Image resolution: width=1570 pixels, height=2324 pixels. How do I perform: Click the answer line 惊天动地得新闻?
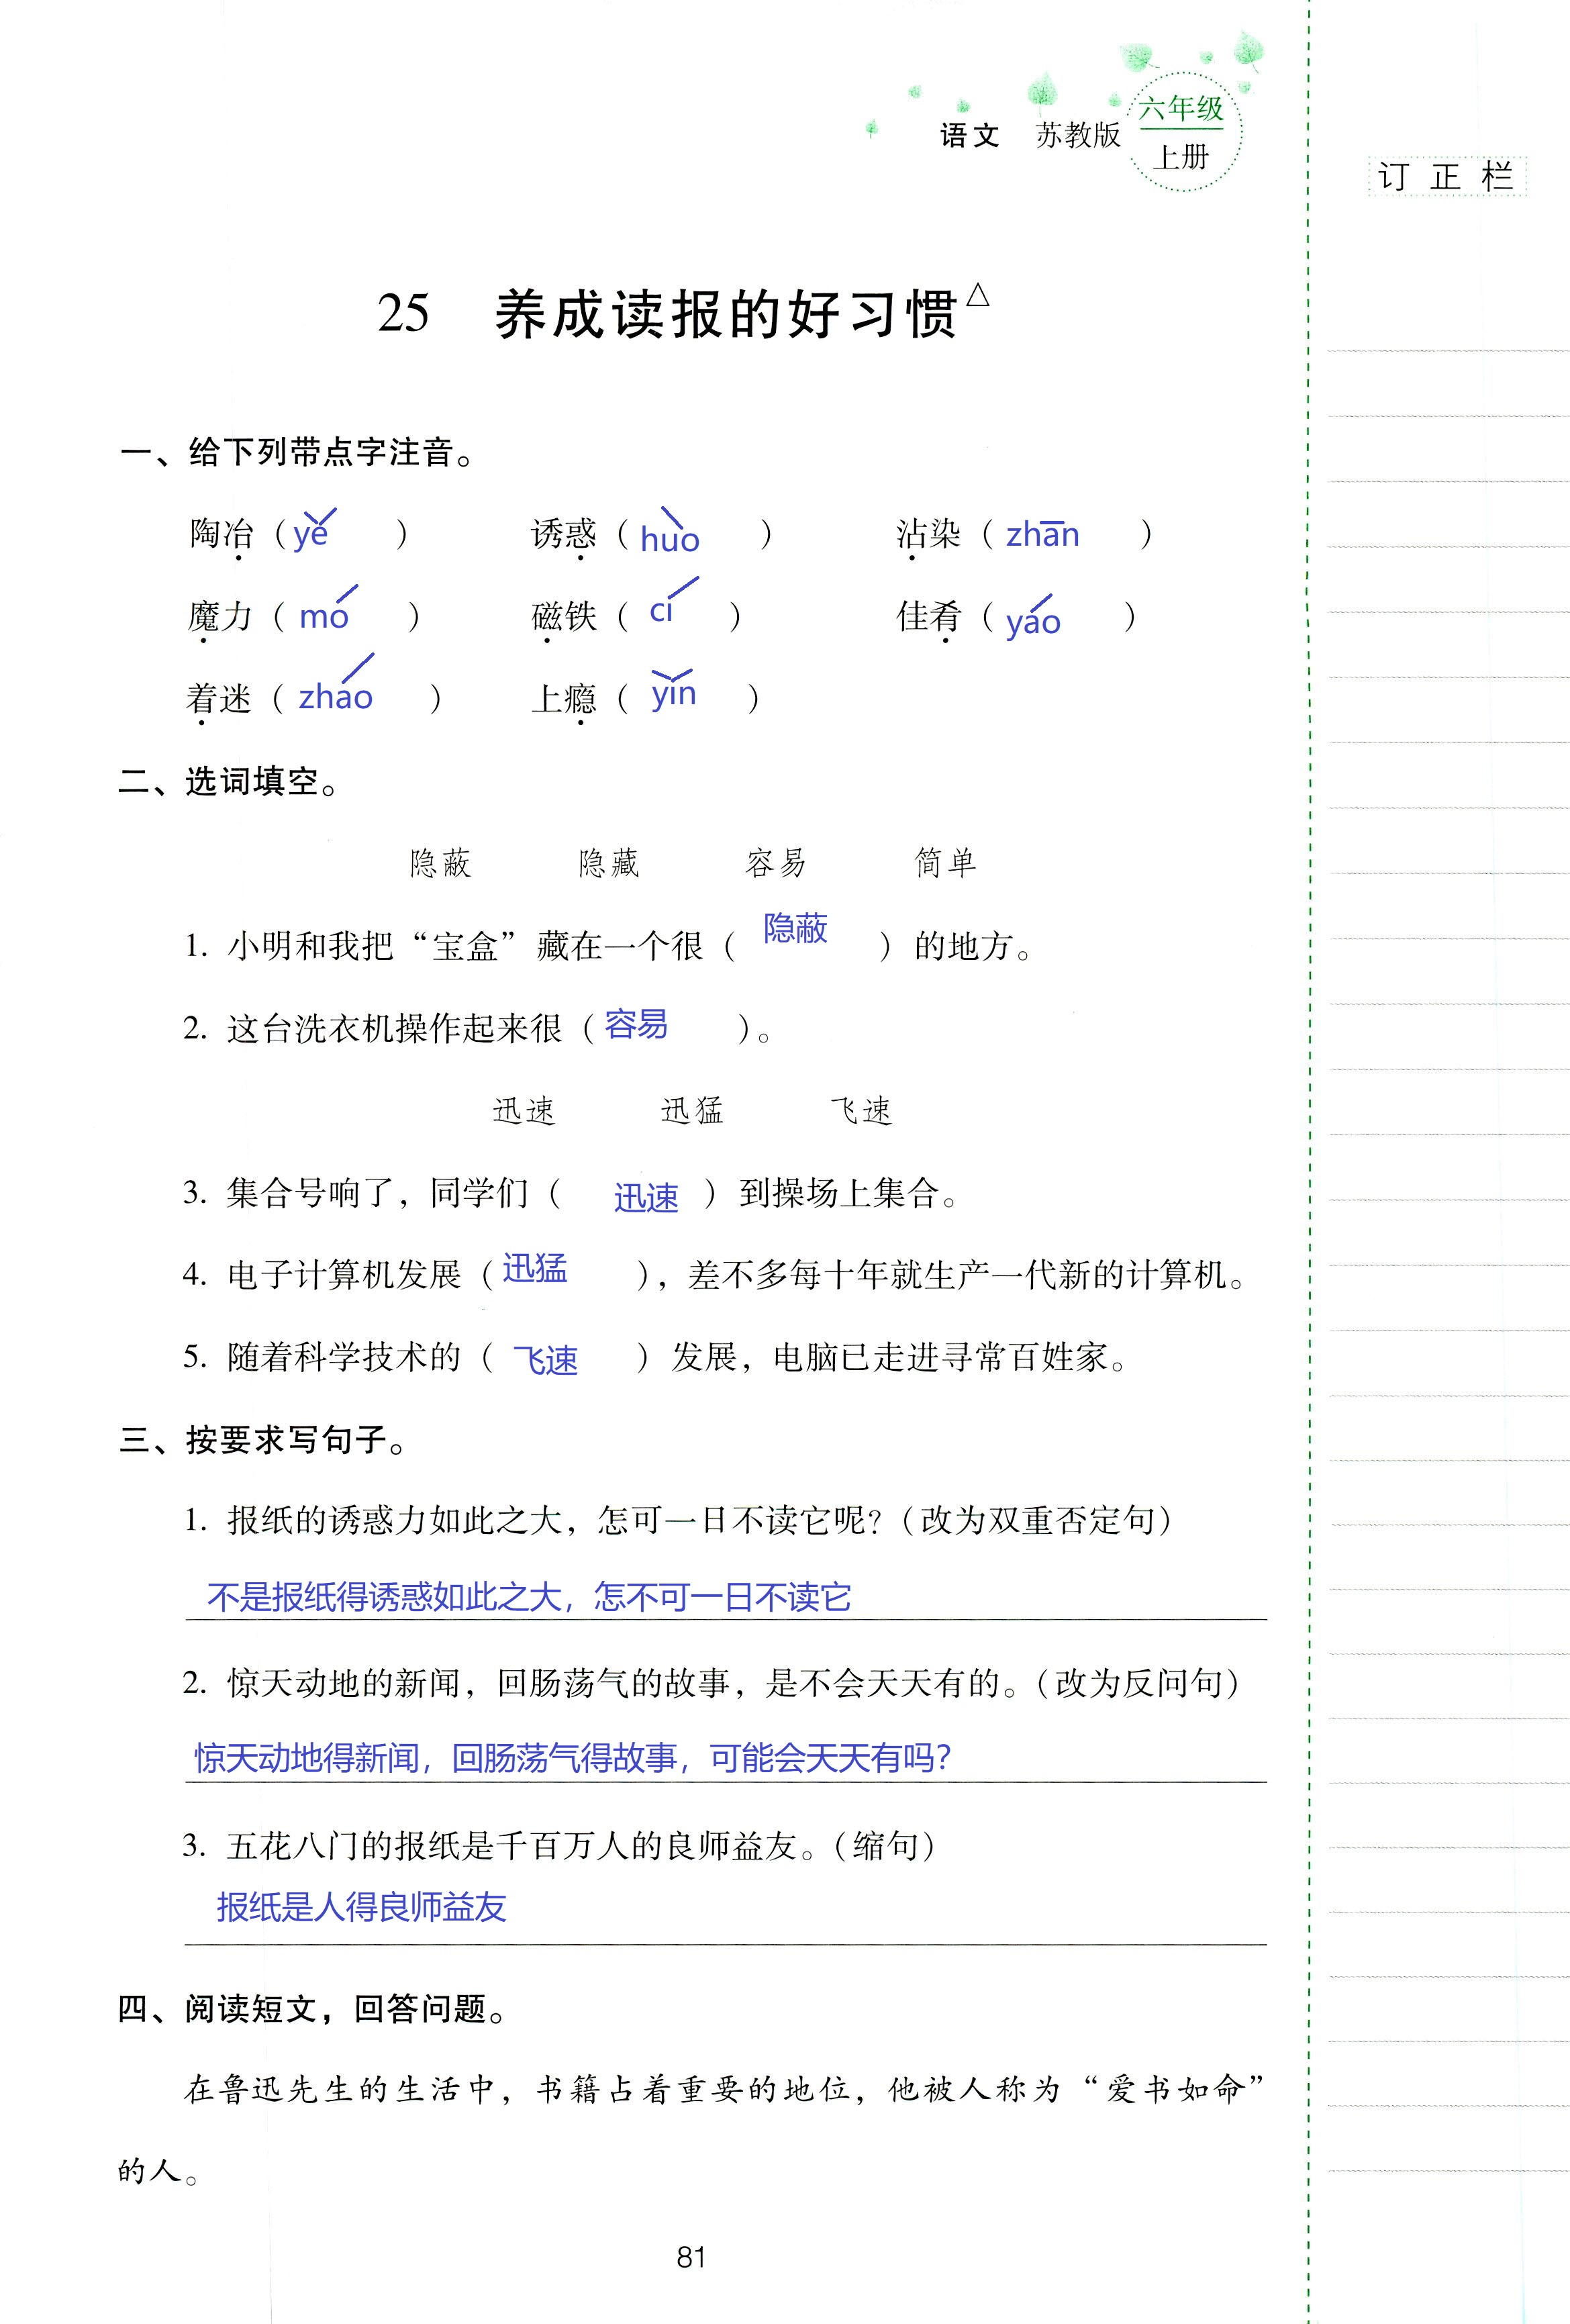(573, 1758)
